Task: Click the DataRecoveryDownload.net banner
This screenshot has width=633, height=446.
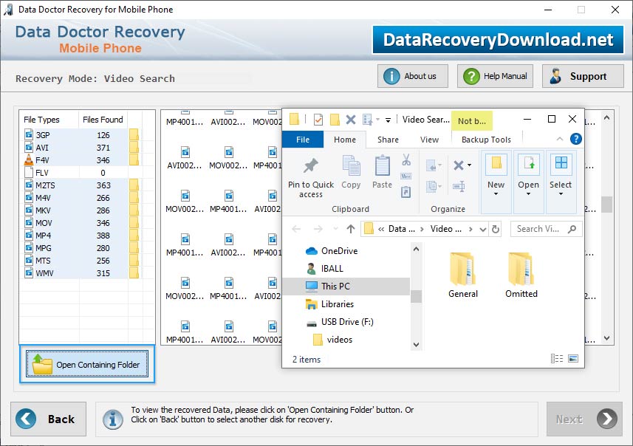Action: pyautogui.click(x=498, y=40)
